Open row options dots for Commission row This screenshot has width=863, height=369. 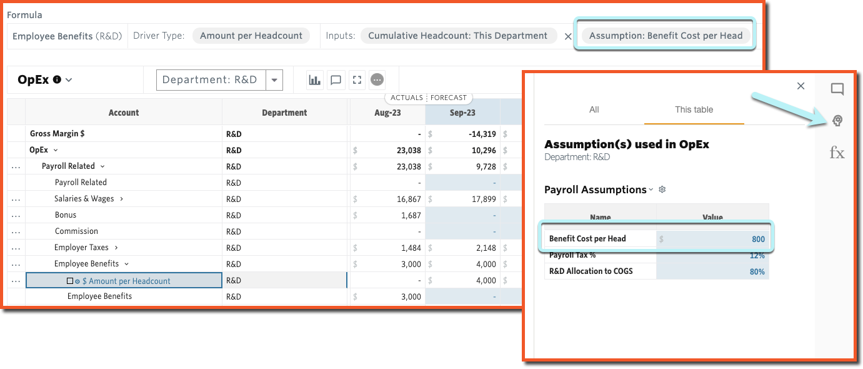(16, 231)
